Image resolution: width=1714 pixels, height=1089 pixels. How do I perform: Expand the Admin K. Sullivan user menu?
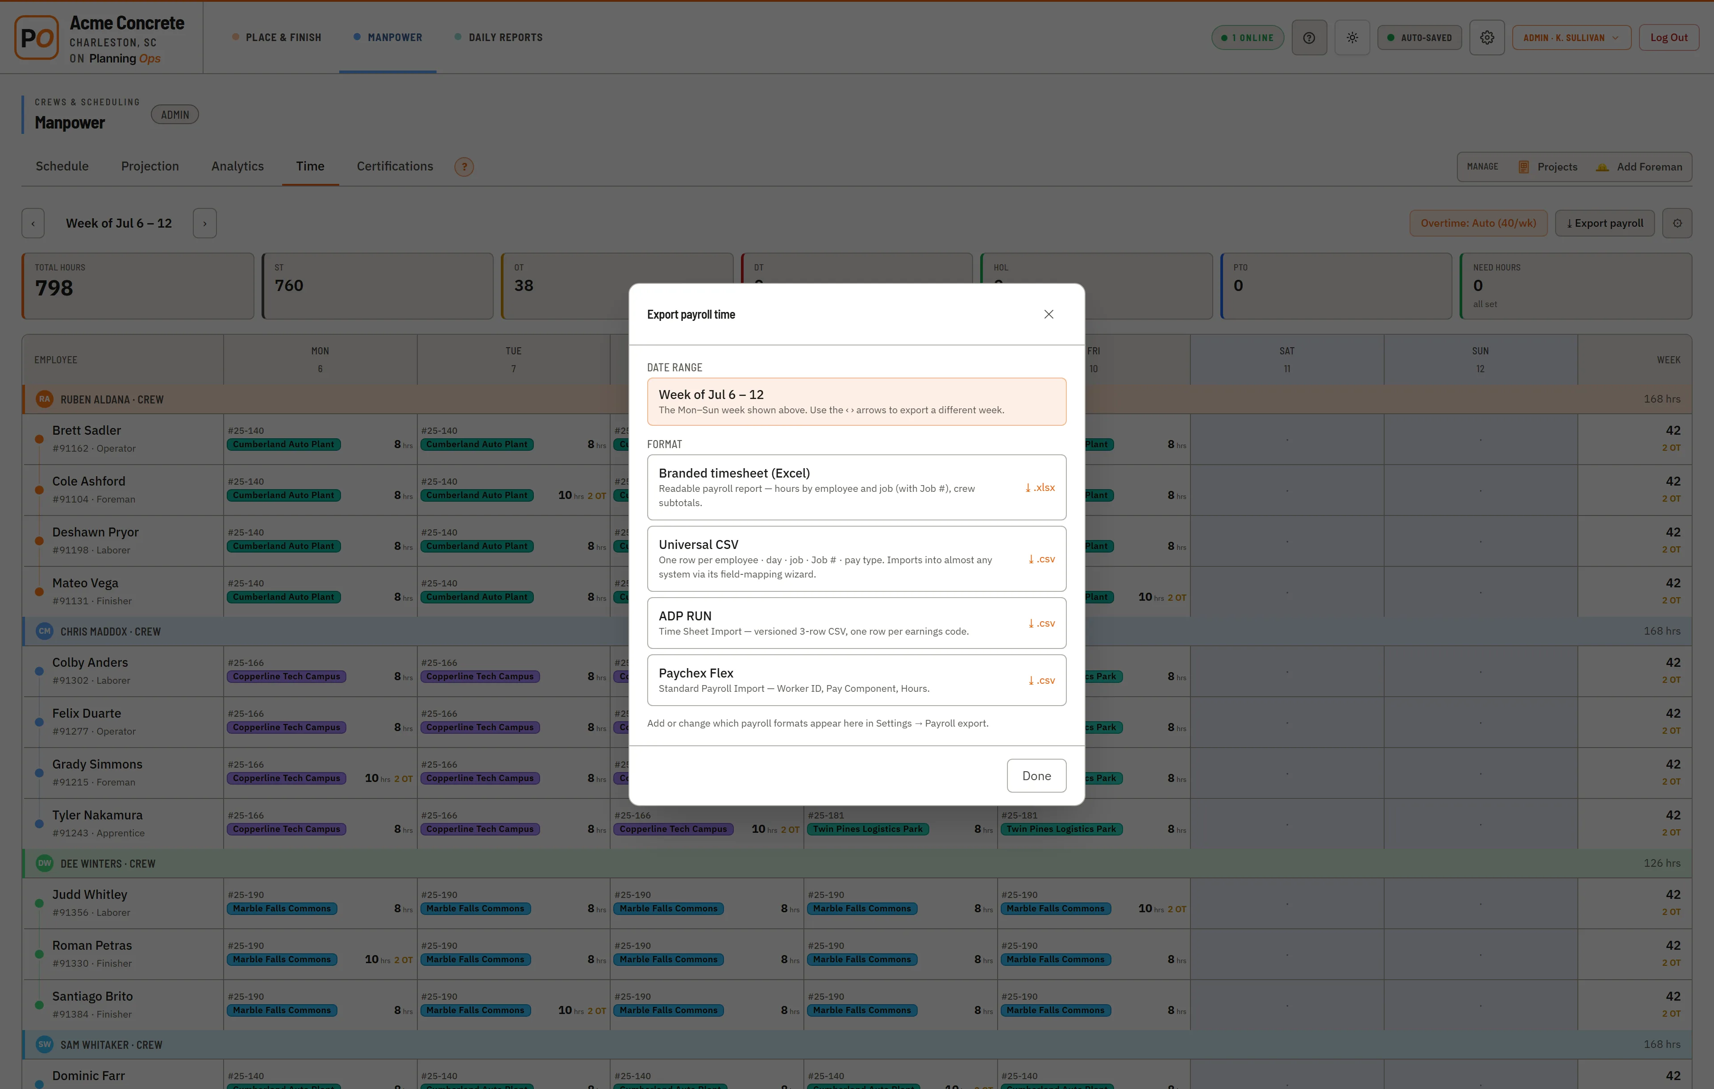1571,38
